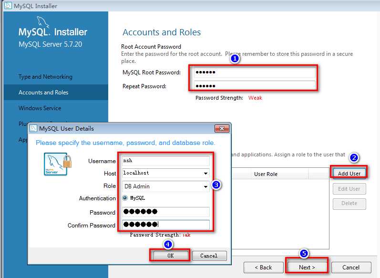Click the disabled Edit User button

click(x=349, y=189)
